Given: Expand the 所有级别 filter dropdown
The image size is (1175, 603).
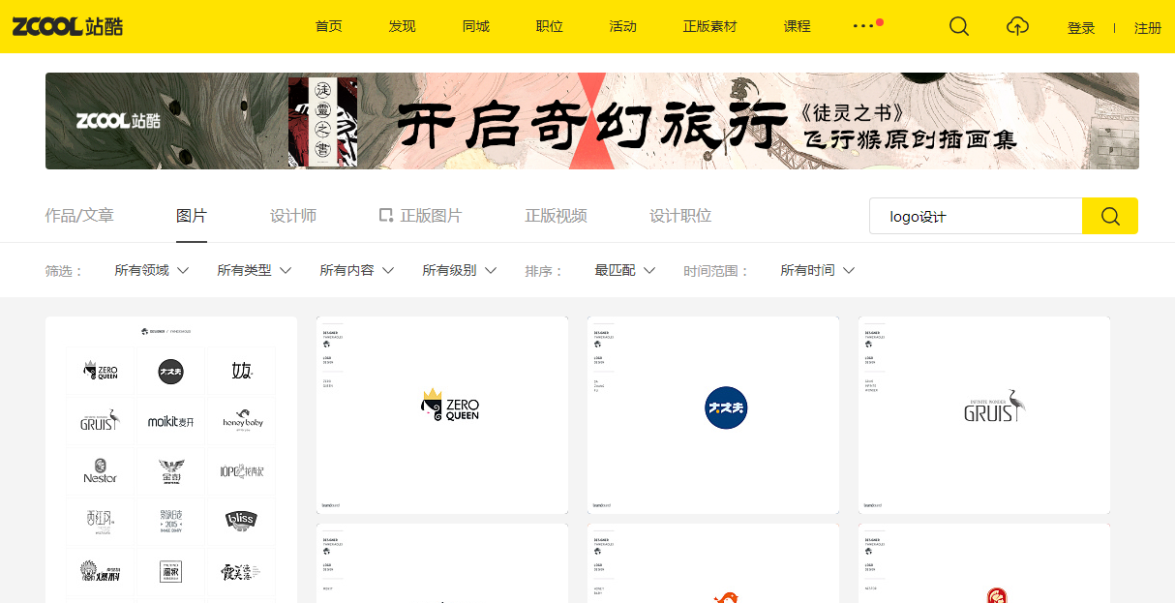Looking at the screenshot, I should coord(459,270).
